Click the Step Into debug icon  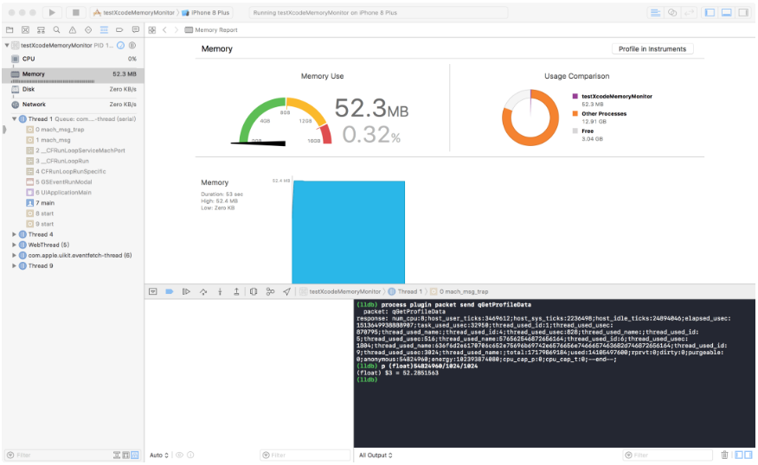[x=220, y=291]
